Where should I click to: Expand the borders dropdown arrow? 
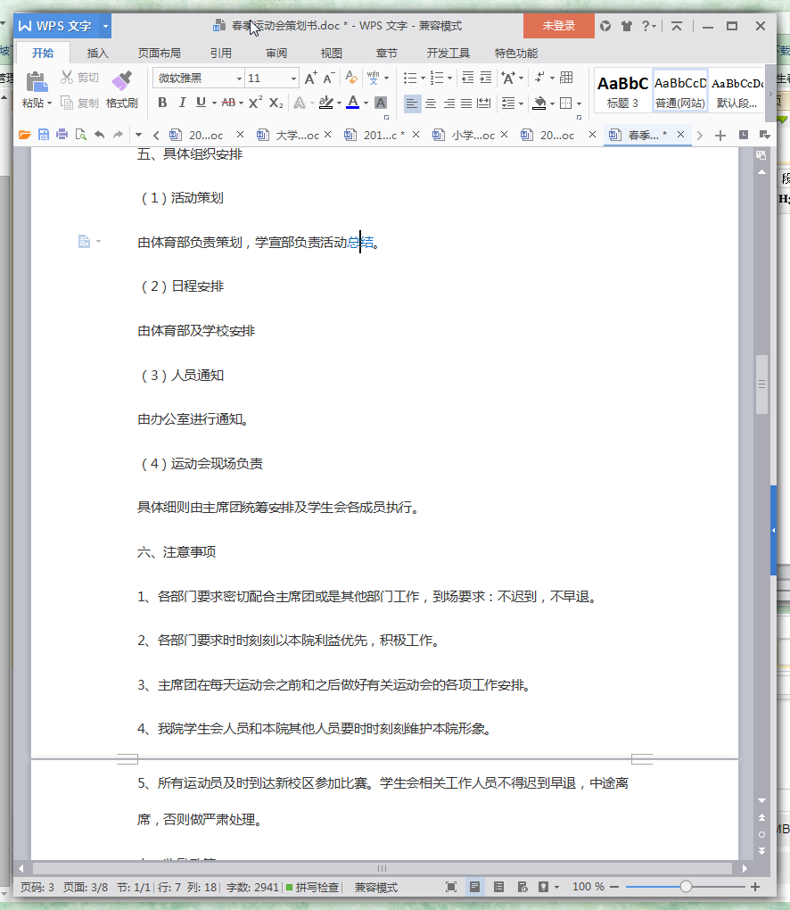coord(579,103)
